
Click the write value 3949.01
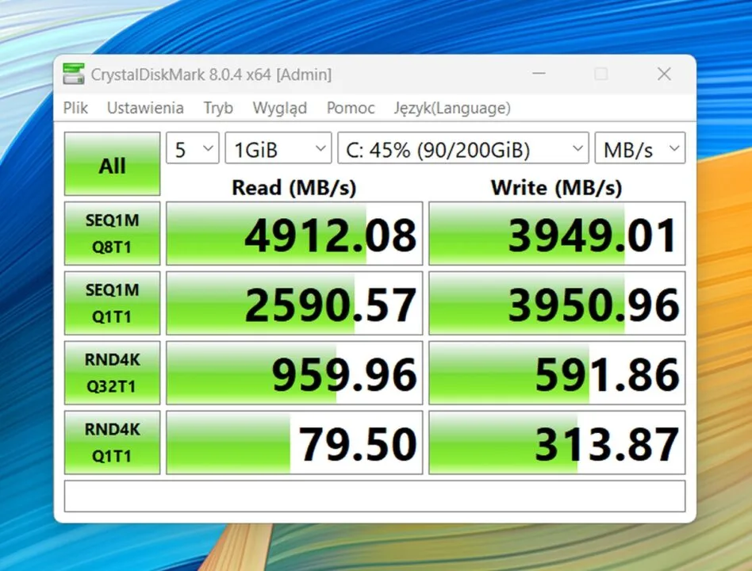(557, 233)
